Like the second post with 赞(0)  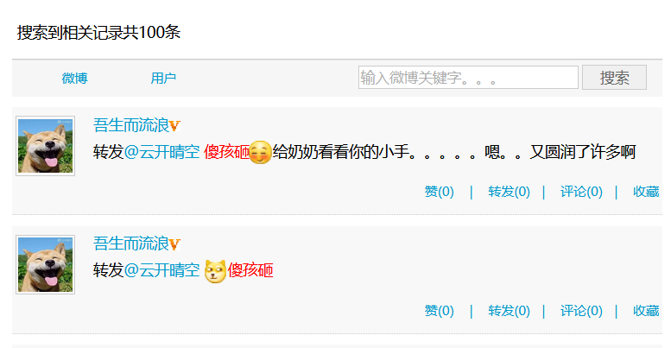click(439, 311)
